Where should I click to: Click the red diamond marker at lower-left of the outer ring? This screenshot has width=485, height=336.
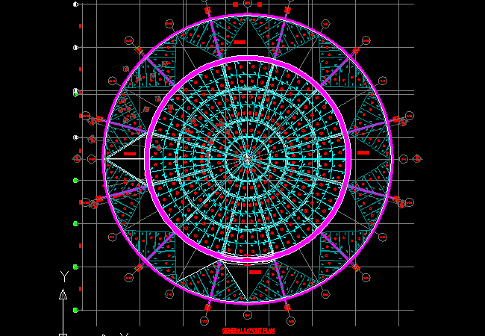(x=139, y=267)
